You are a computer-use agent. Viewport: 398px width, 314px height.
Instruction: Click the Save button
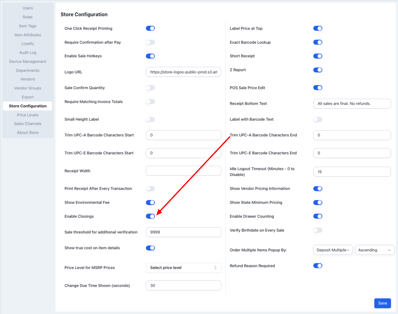(x=382, y=303)
